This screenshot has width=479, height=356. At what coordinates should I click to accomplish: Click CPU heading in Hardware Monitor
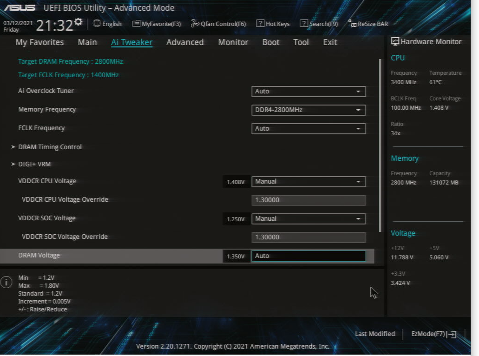click(x=397, y=58)
